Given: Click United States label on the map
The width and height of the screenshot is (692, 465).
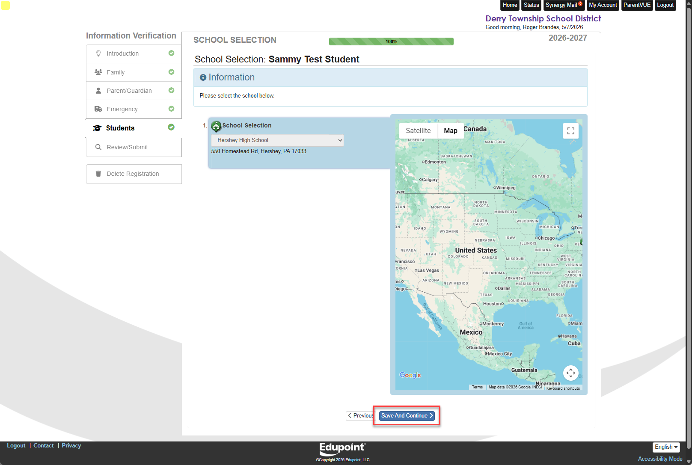Looking at the screenshot, I should 476,250.
